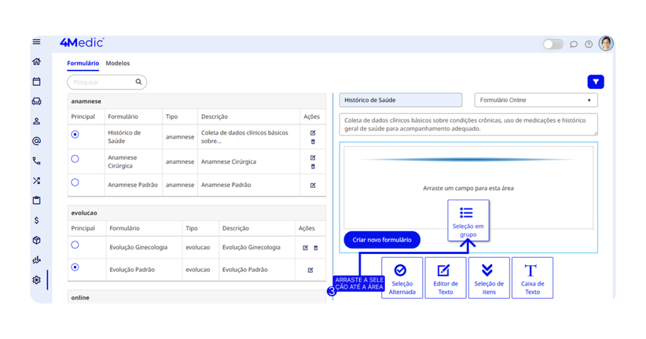646x339 pixels.
Task: Select Anamnese Padrão radio button
Action: (x=75, y=183)
